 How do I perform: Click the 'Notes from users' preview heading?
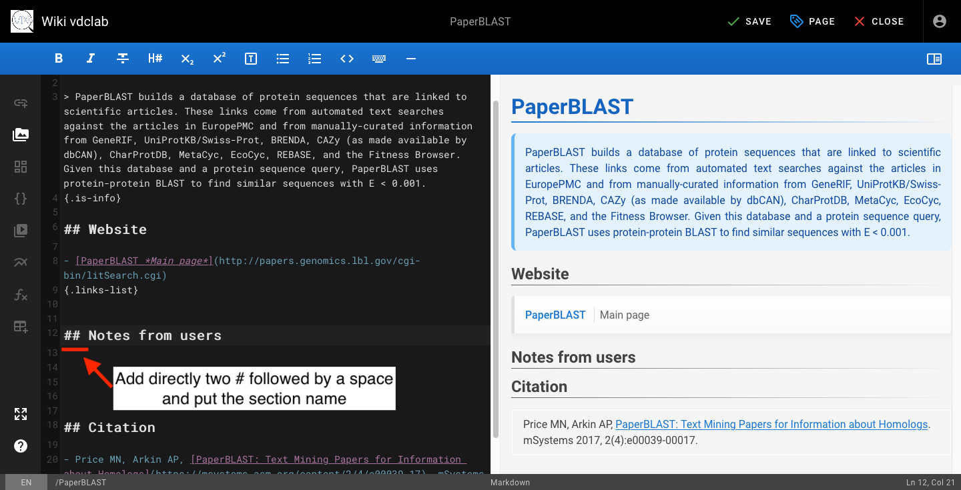point(573,357)
